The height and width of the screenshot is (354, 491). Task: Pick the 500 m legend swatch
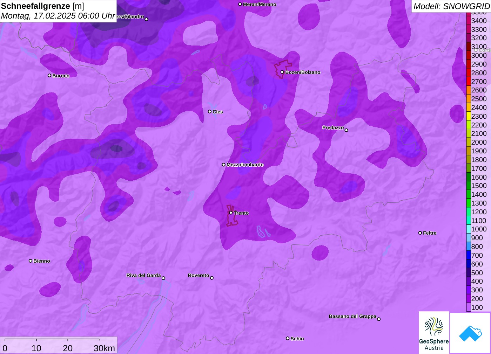(x=469, y=273)
